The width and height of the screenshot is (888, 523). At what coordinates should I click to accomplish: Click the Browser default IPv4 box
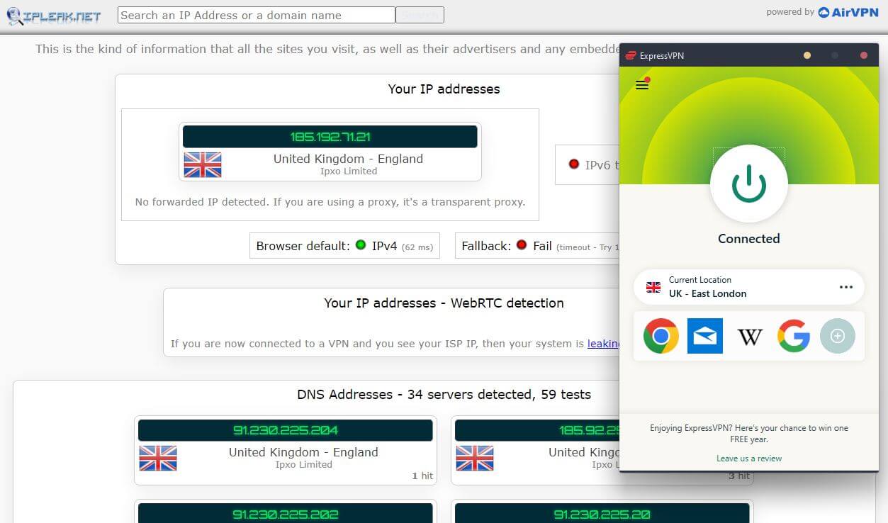point(344,246)
